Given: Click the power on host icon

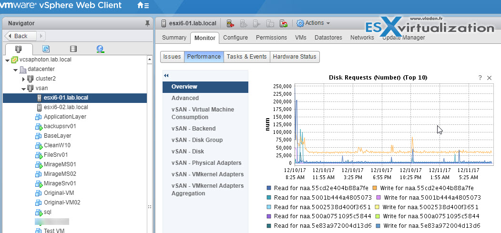Looking at the screenshot, I should point(257,23).
